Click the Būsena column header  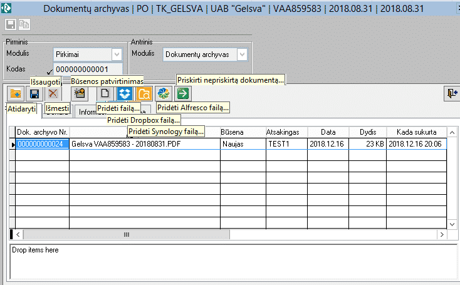pos(241,132)
